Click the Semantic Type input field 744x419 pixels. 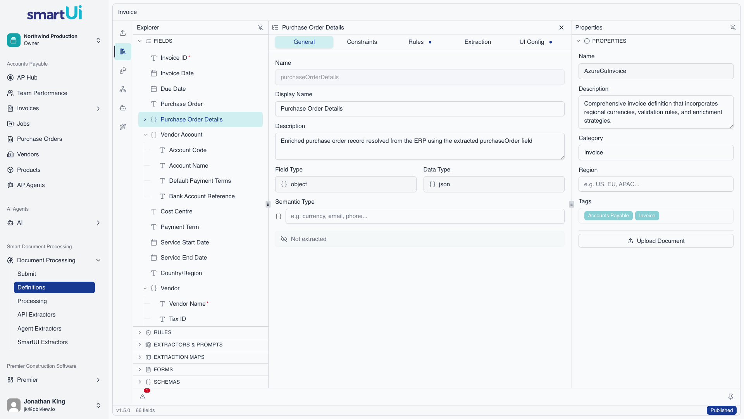click(425, 216)
